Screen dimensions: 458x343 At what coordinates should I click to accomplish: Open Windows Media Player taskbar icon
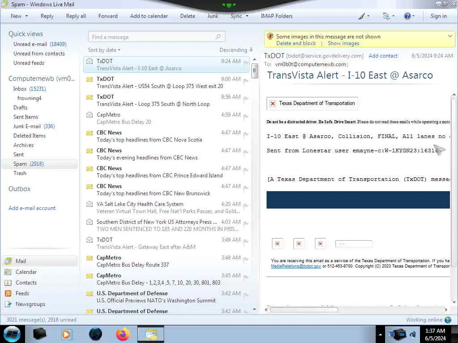pos(67,334)
